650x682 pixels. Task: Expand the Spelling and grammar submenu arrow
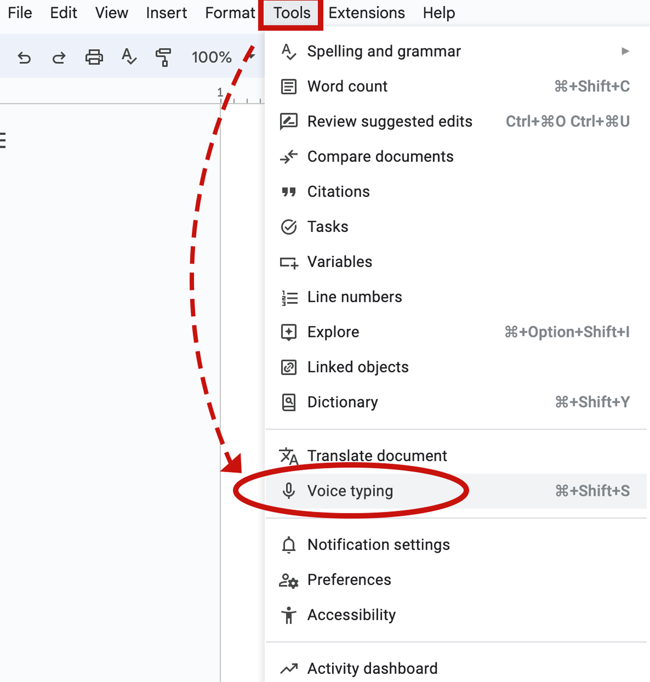coord(625,51)
